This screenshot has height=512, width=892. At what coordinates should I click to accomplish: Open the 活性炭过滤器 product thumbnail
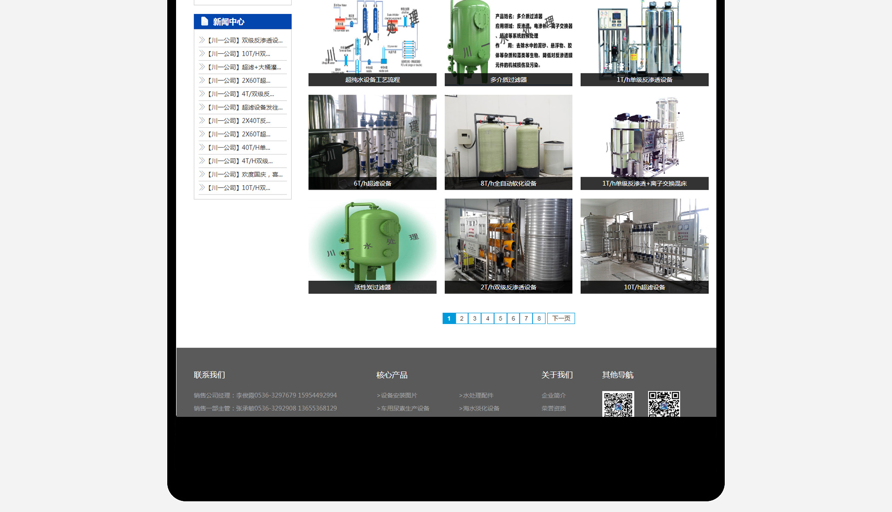click(x=372, y=246)
